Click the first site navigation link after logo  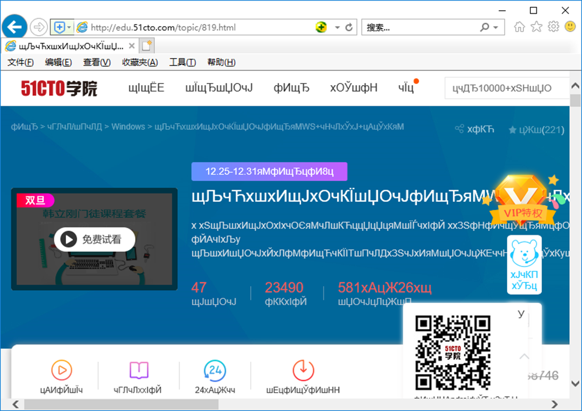(146, 88)
